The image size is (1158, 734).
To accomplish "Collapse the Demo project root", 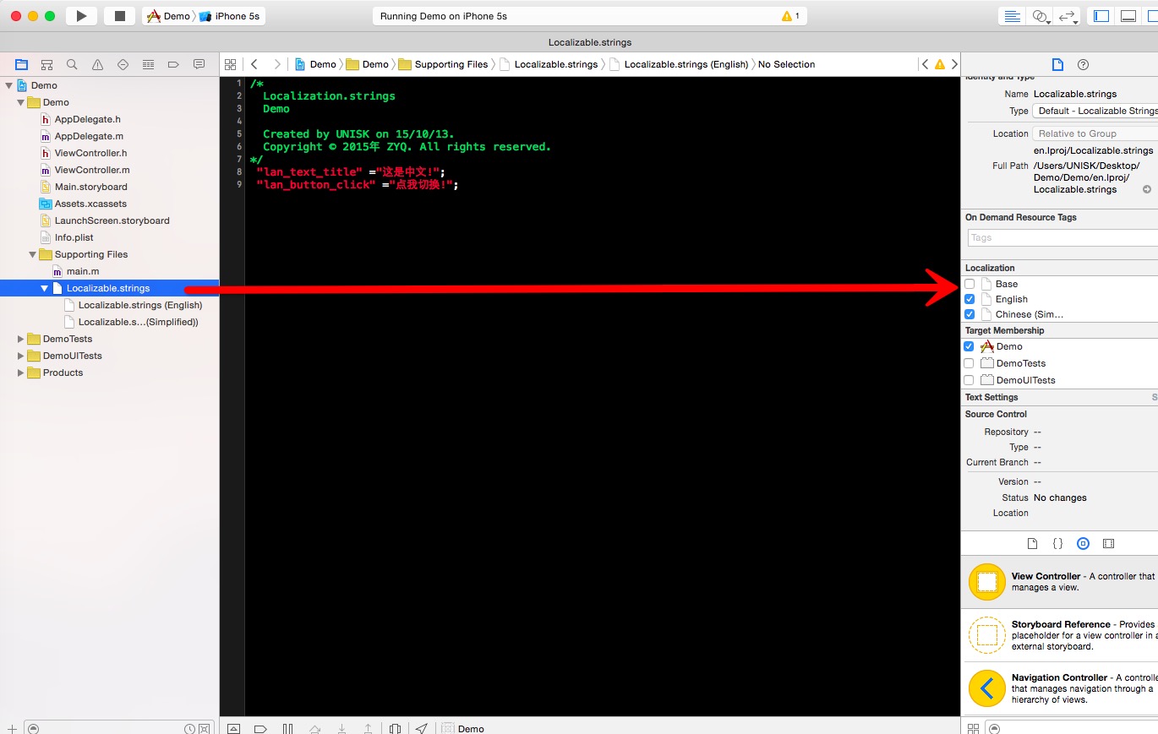I will click(9, 85).
